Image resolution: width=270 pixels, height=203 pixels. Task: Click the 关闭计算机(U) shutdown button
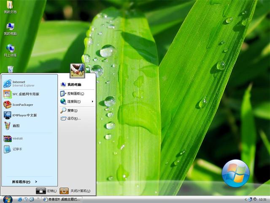click(75, 191)
